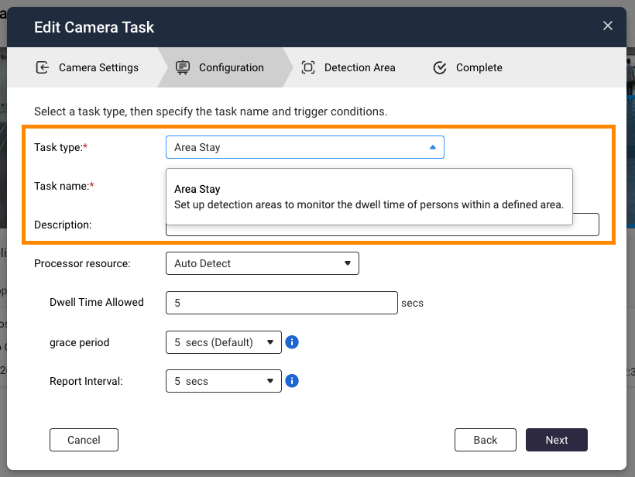635x477 pixels.
Task: Click the Task type blue arrow
Action: [433, 147]
